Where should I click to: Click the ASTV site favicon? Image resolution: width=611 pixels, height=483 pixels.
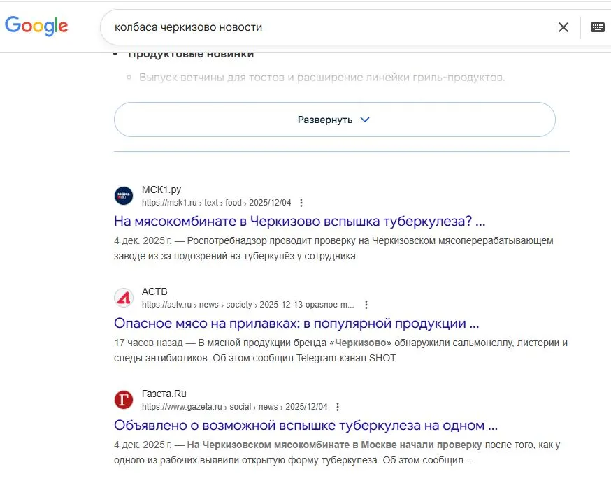pyautogui.click(x=124, y=298)
